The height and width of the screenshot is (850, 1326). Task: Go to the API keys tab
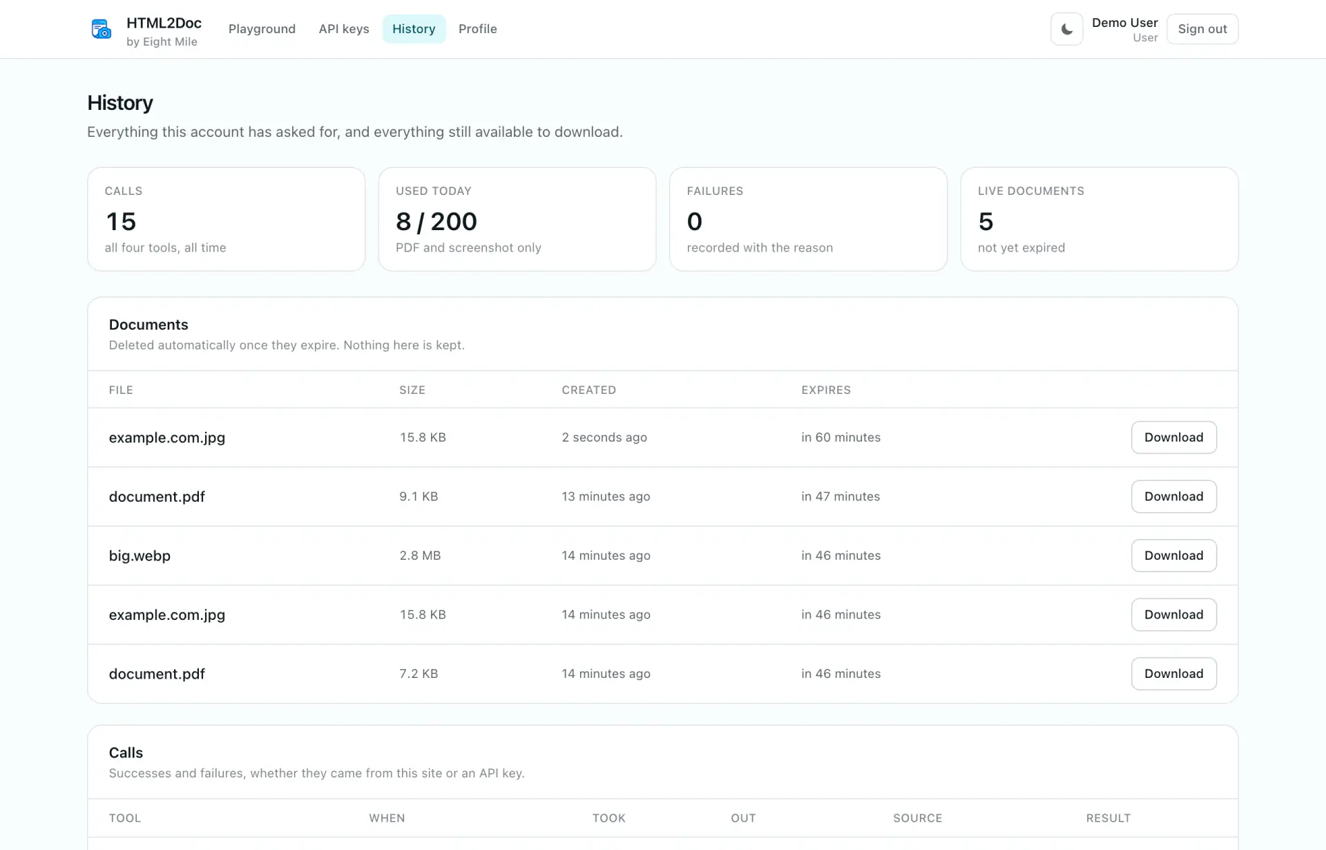[x=344, y=29]
